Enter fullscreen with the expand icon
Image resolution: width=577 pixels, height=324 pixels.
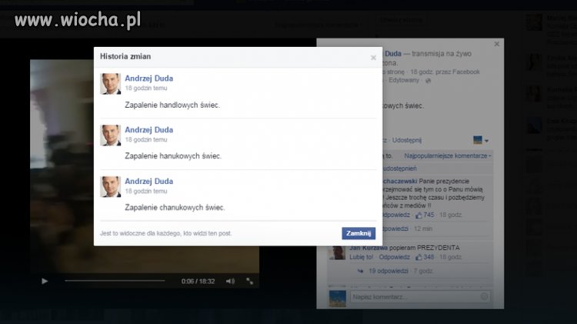pos(249,282)
